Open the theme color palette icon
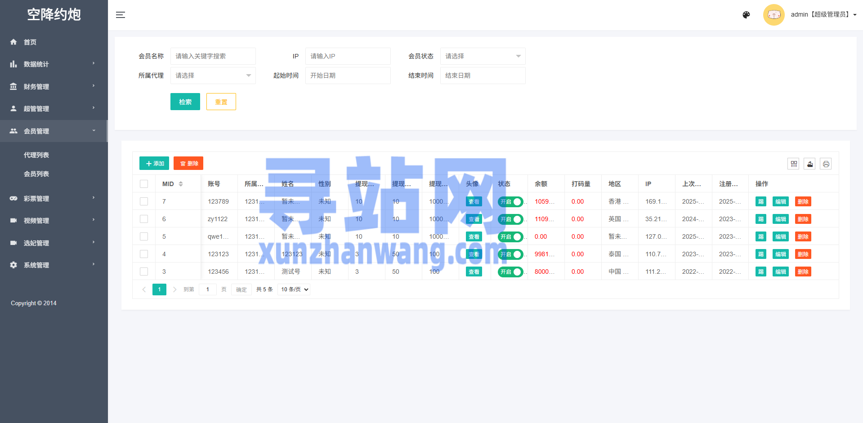Screen dimensions: 863x423 tap(746, 15)
